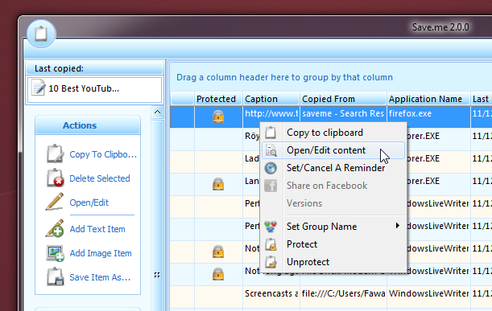The image size is (492, 311).
Task: Sort by the Application Name column header
Action: [x=428, y=99]
